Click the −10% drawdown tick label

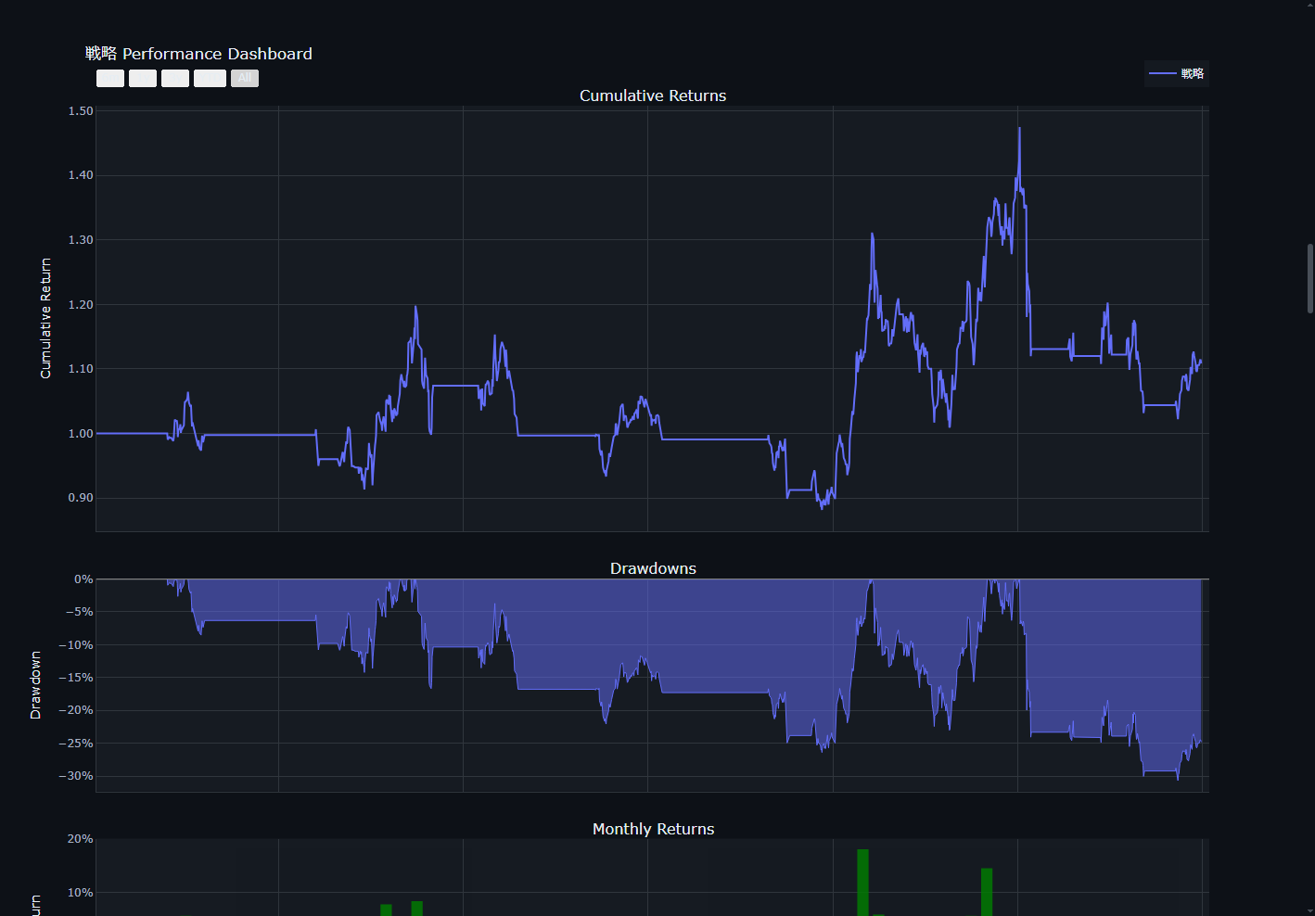(x=75, y=645)
